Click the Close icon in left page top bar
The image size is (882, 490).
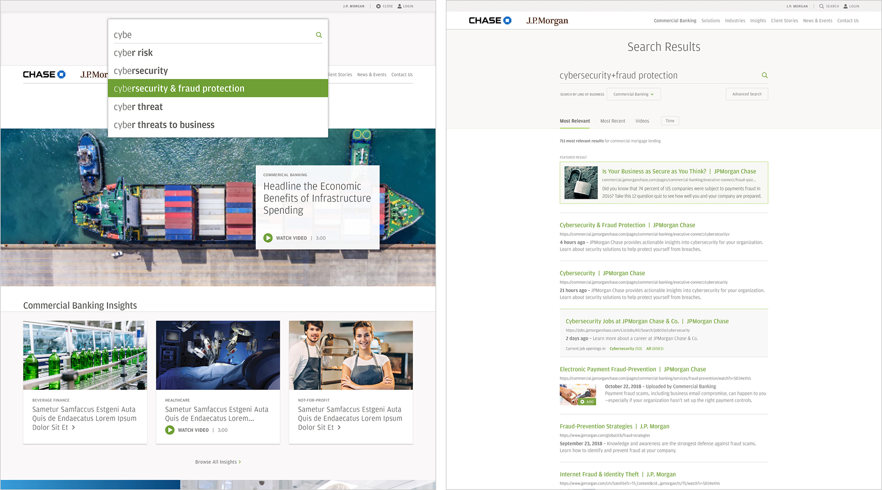(x=379, y=6)
